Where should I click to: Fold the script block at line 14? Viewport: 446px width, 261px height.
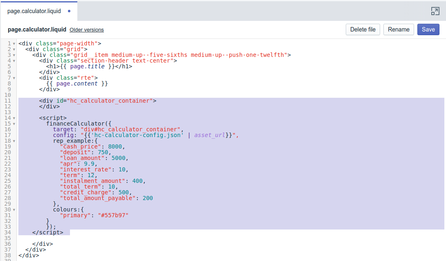click(14, 118)
